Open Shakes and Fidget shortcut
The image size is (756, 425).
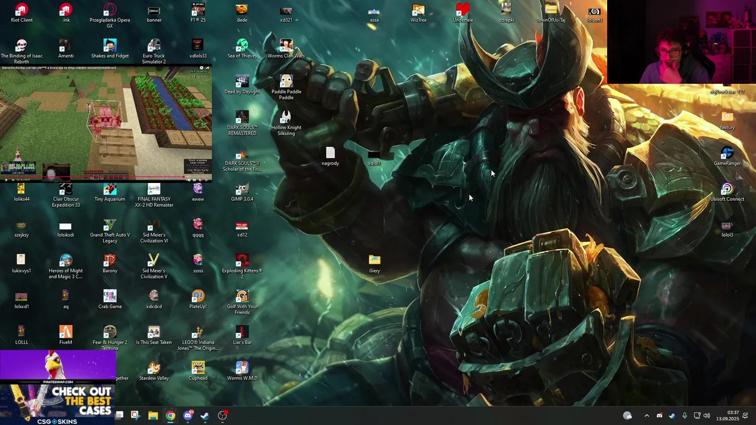point(110,49)
